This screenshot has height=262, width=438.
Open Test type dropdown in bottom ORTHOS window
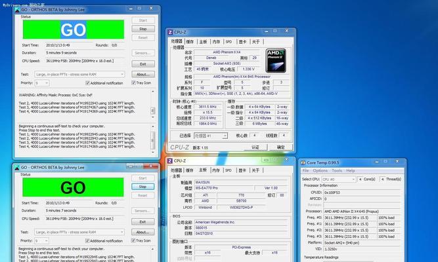[79, 232]
